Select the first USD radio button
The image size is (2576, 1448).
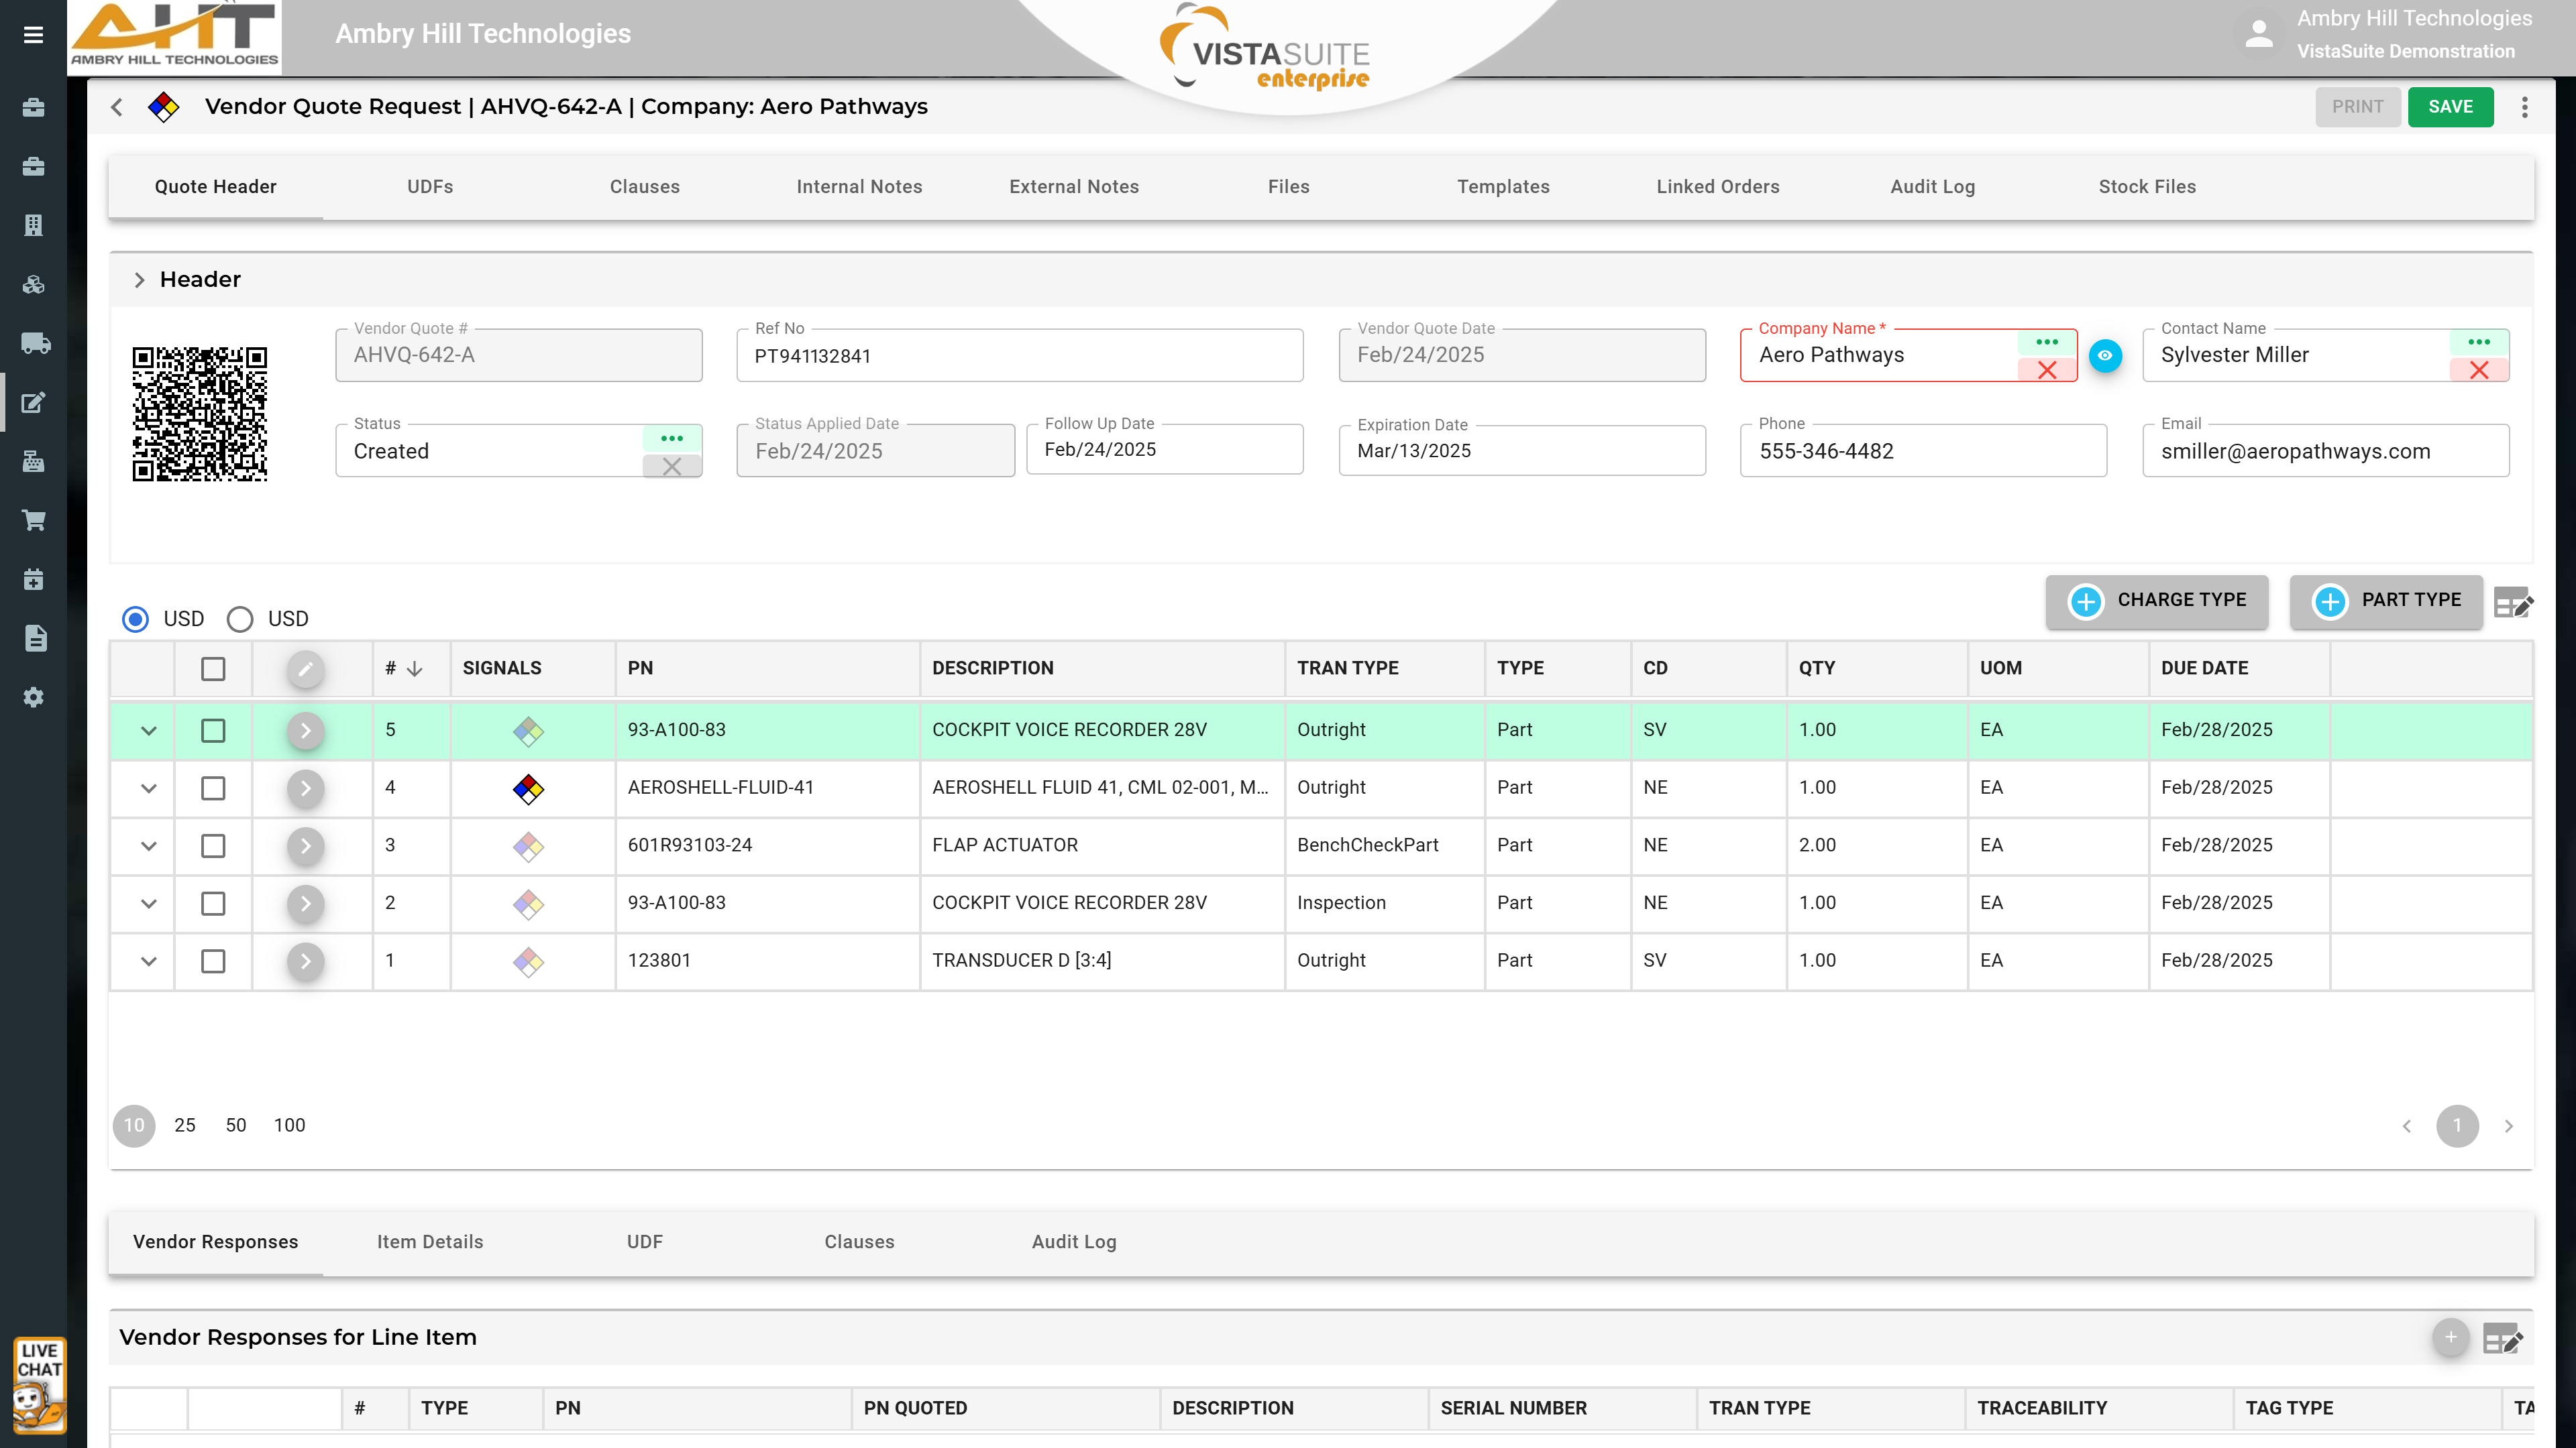pos(136,619)
